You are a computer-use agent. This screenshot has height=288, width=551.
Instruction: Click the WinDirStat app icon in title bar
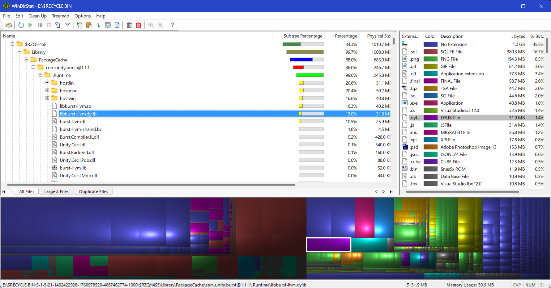point(6,6)
